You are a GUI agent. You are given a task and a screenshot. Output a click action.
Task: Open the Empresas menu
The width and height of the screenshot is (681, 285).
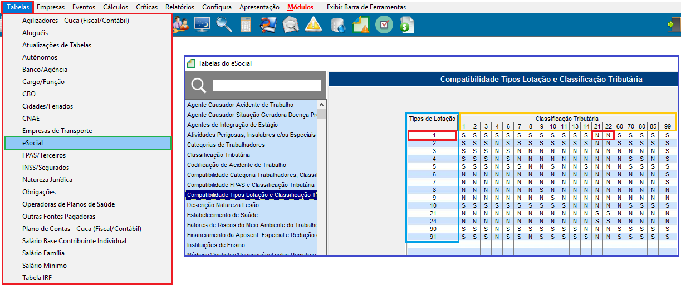(51, 7)
